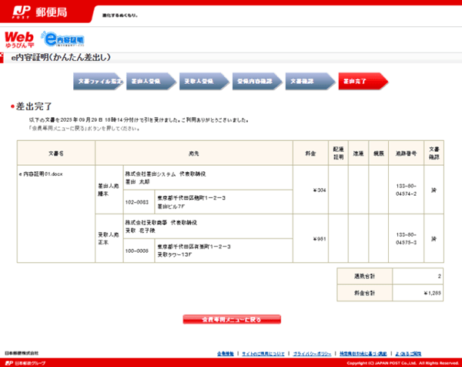Select the 登録内容確認 step arrow
The height and width of the screenshot is (367, 462).
257,81
